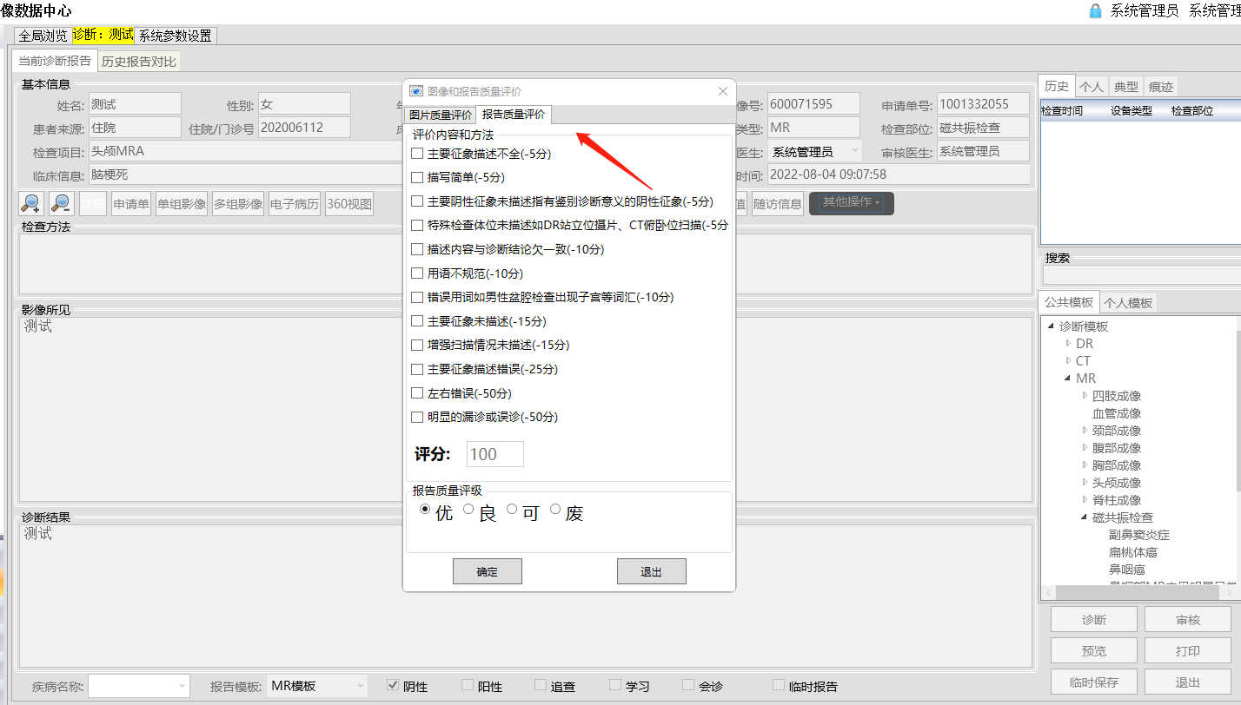
Task: Collapse the 诊断模板 tree root
Action: point(1051,326)
